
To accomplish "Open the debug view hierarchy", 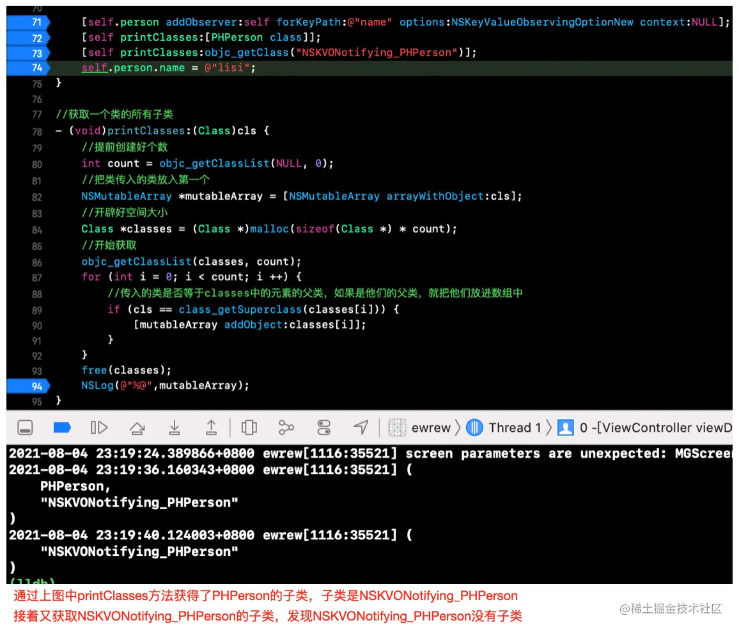I will 249,428.
